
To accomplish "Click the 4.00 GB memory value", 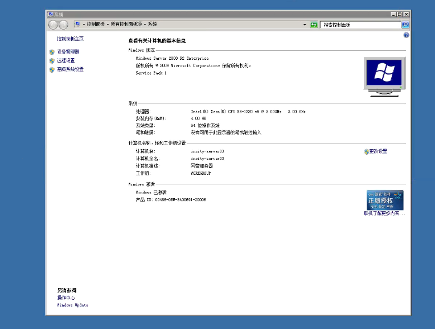I will (198, 118).
